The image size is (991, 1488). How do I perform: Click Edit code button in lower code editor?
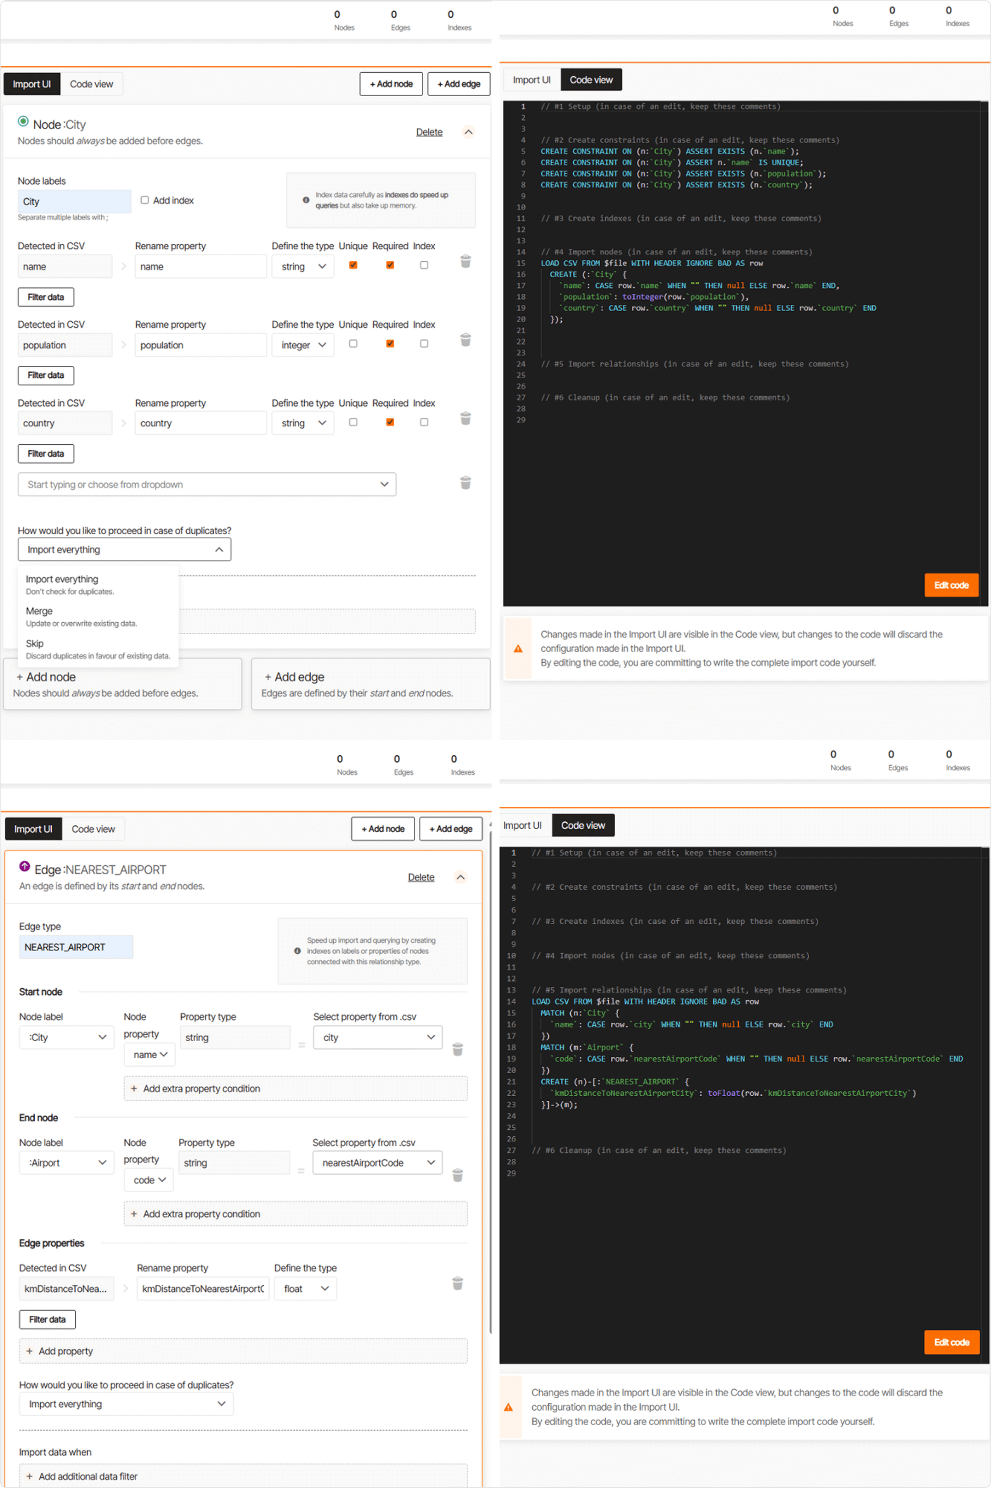click(952, 1342)
